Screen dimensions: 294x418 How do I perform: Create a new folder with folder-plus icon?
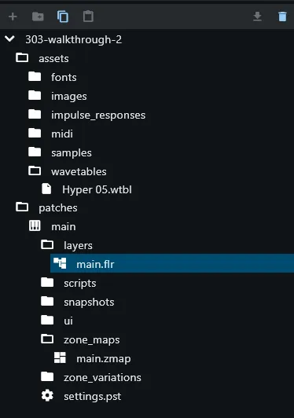click(x=38, y=16)
